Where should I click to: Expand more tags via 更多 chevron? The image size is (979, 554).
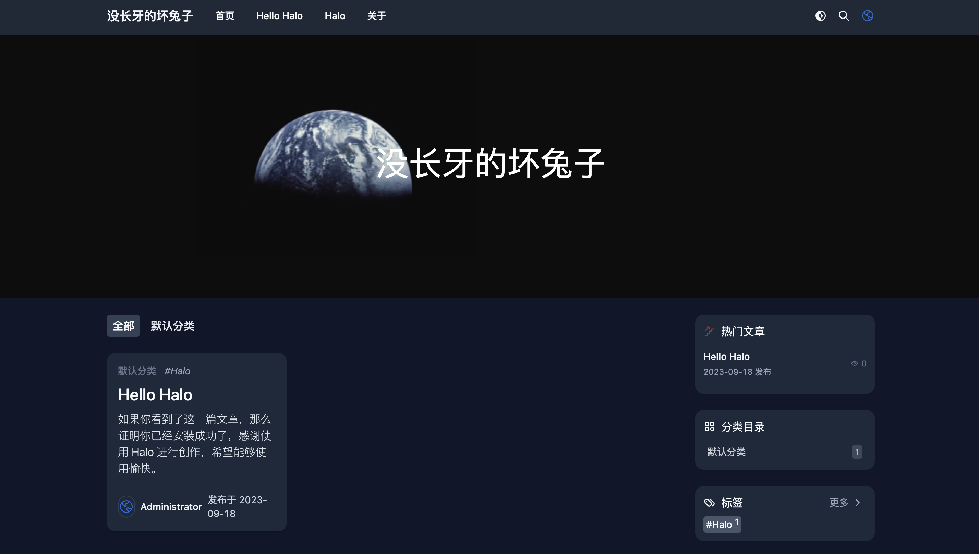click(857, 503)
